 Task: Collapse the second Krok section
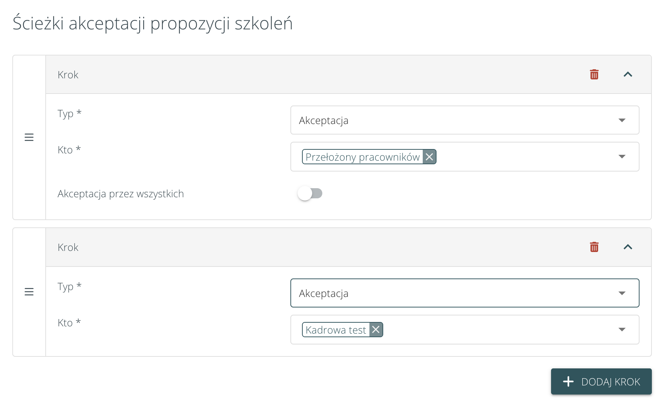pos(628,247)
